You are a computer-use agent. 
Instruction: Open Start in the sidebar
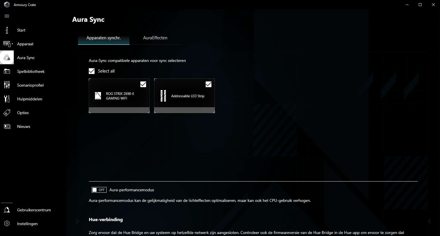(21, 30)
